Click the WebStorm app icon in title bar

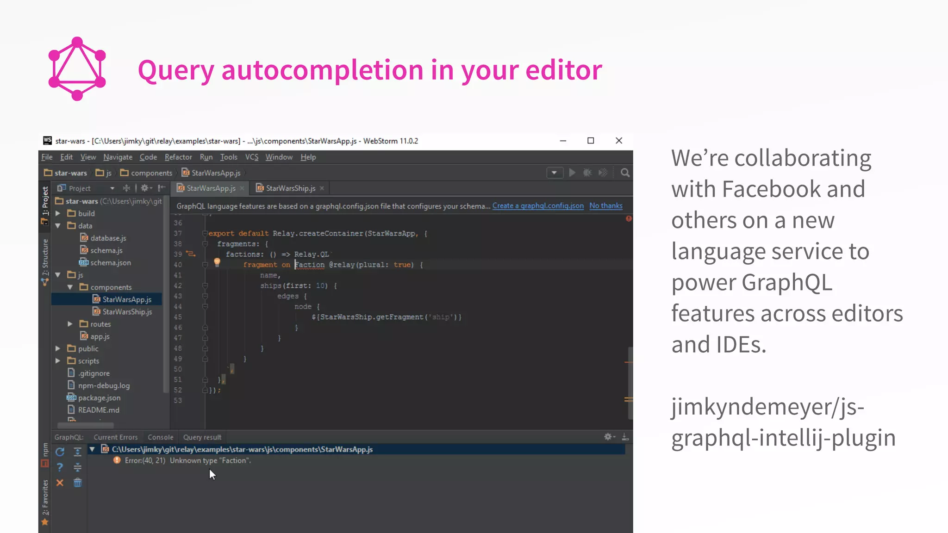point(47,141)
